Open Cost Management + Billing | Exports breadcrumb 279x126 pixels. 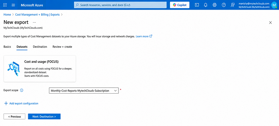(37, 15)
